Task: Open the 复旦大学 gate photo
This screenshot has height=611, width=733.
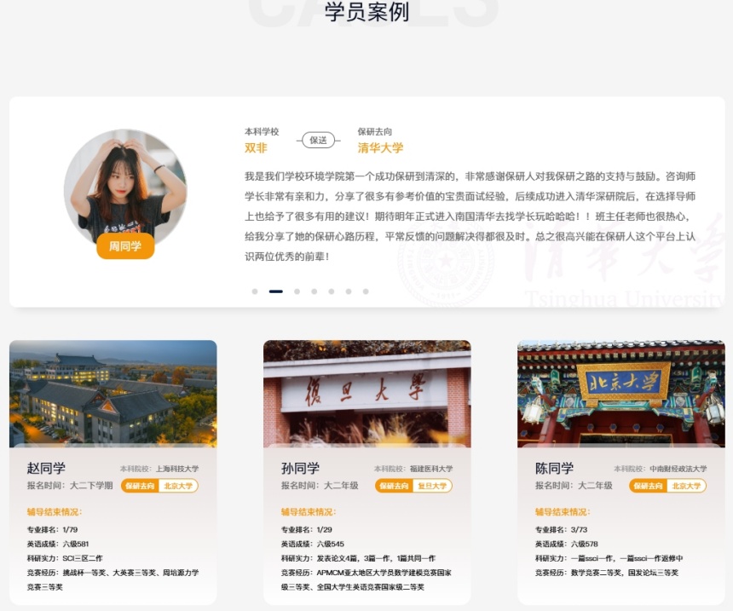Action: (367, 394)
